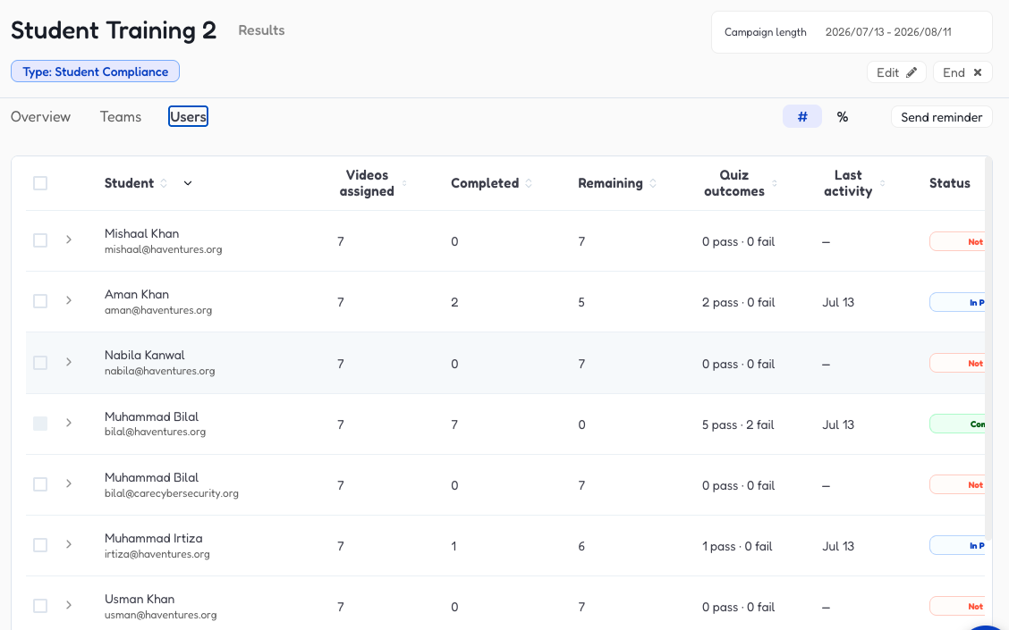Click the email usman@haventures.org
The width and height of the screenshot is (1009, 630).
click(161, 615)
